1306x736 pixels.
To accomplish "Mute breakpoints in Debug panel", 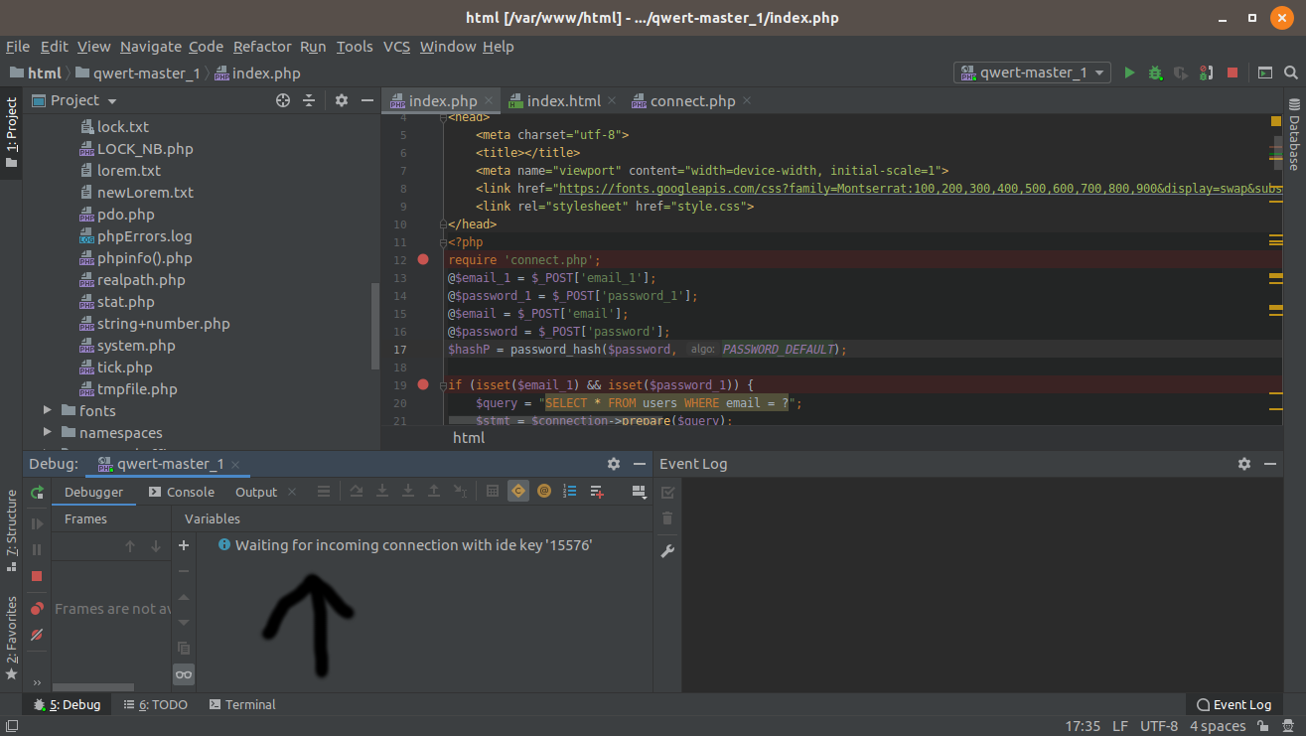I will point(37,634).
